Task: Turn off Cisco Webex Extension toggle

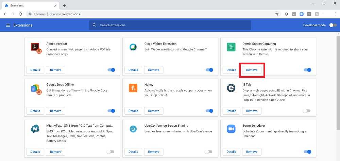Action: (x=209, y=70)
